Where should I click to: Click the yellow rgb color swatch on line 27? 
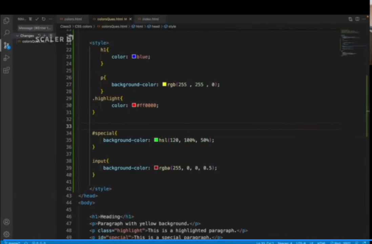coord(164,85)
